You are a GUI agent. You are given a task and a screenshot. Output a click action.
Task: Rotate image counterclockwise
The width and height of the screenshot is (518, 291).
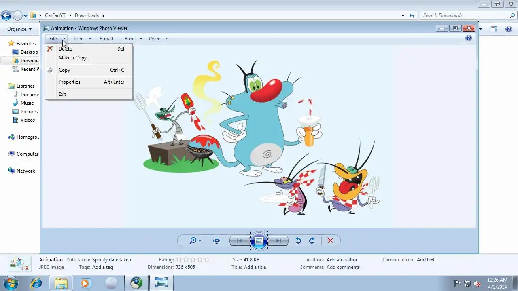point(298,241)
